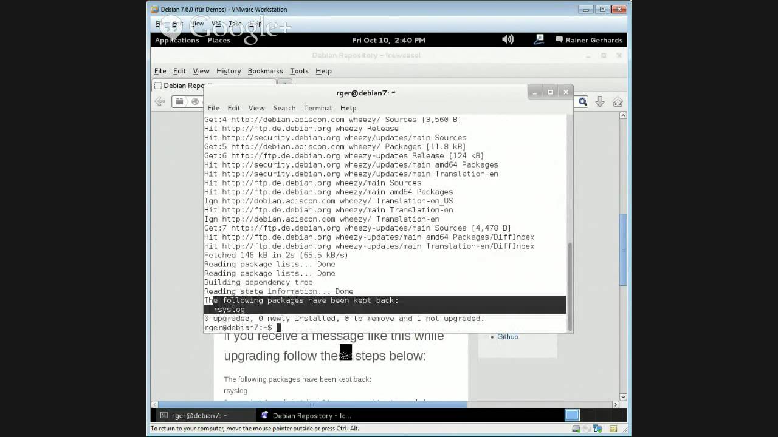This screenshot has height=437, width=778.
Task: Open the terminal Terminal menu
Action: pyautogui.click(x=318, y=108)
